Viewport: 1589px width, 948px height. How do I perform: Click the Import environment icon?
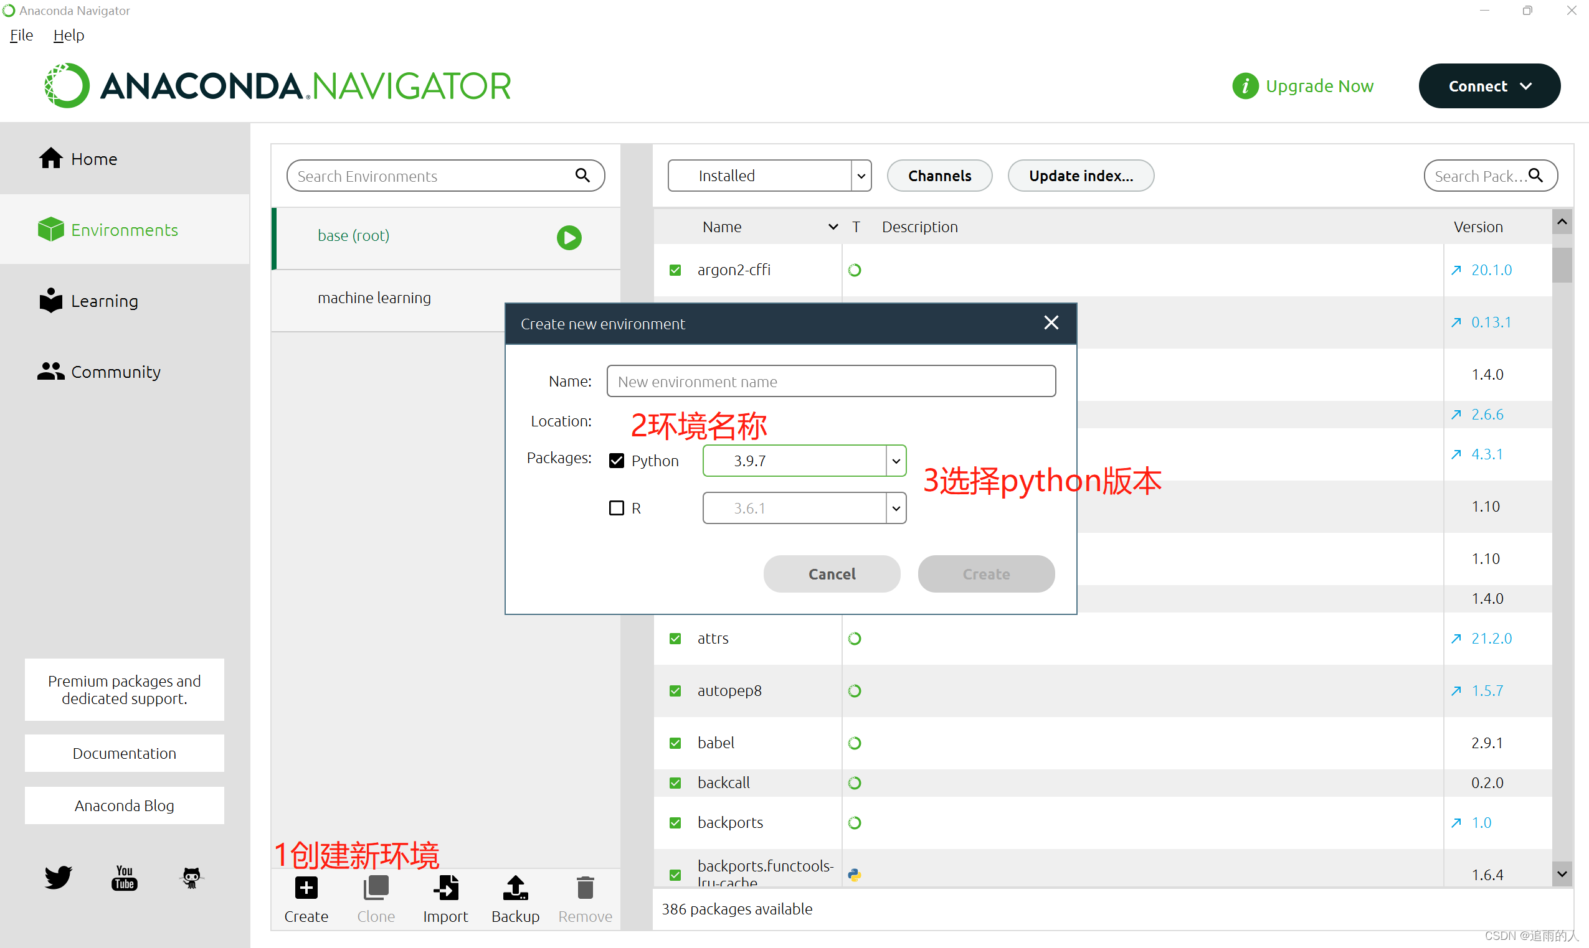click(x=445, y=888)
